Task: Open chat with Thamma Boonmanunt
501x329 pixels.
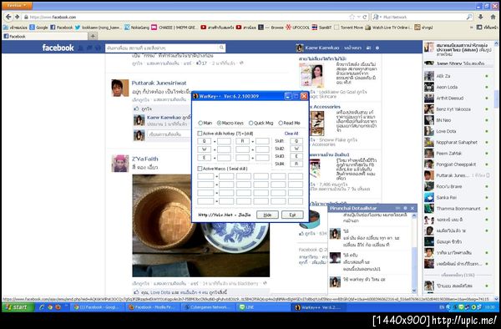Action: tap(458, 209)
